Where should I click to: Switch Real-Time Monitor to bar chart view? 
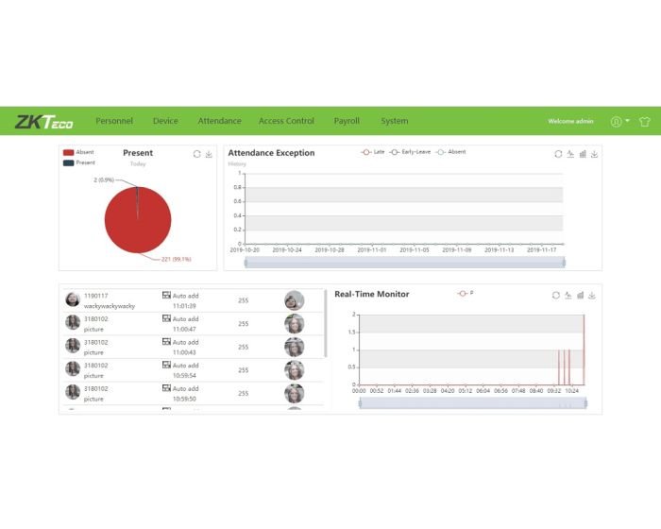pos(581,295)
